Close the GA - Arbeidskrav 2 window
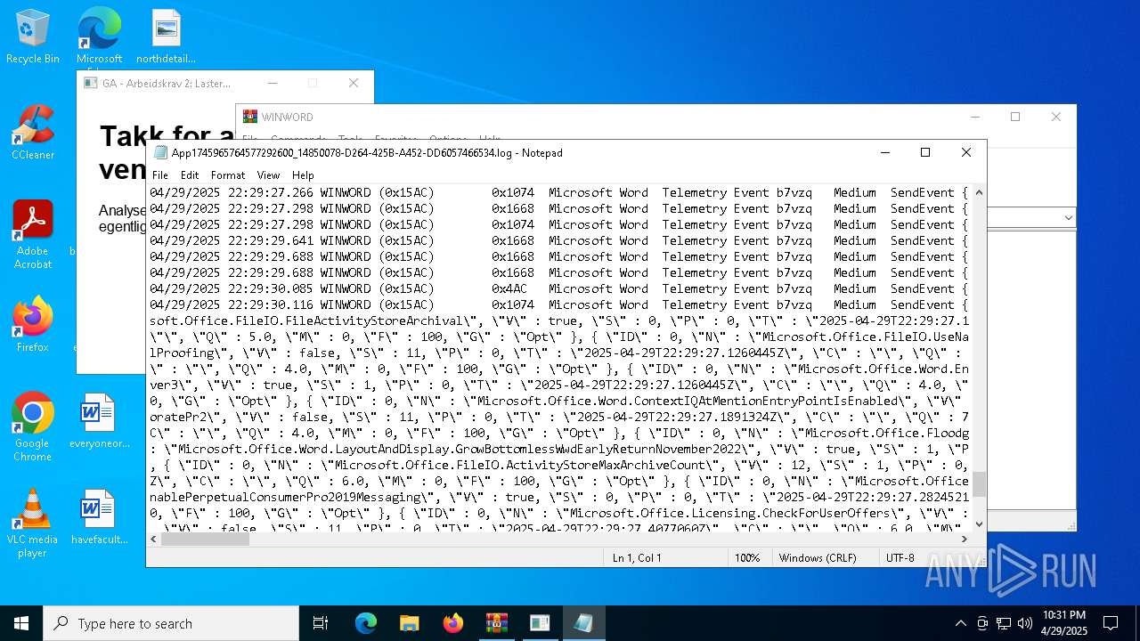 [354, 83]
